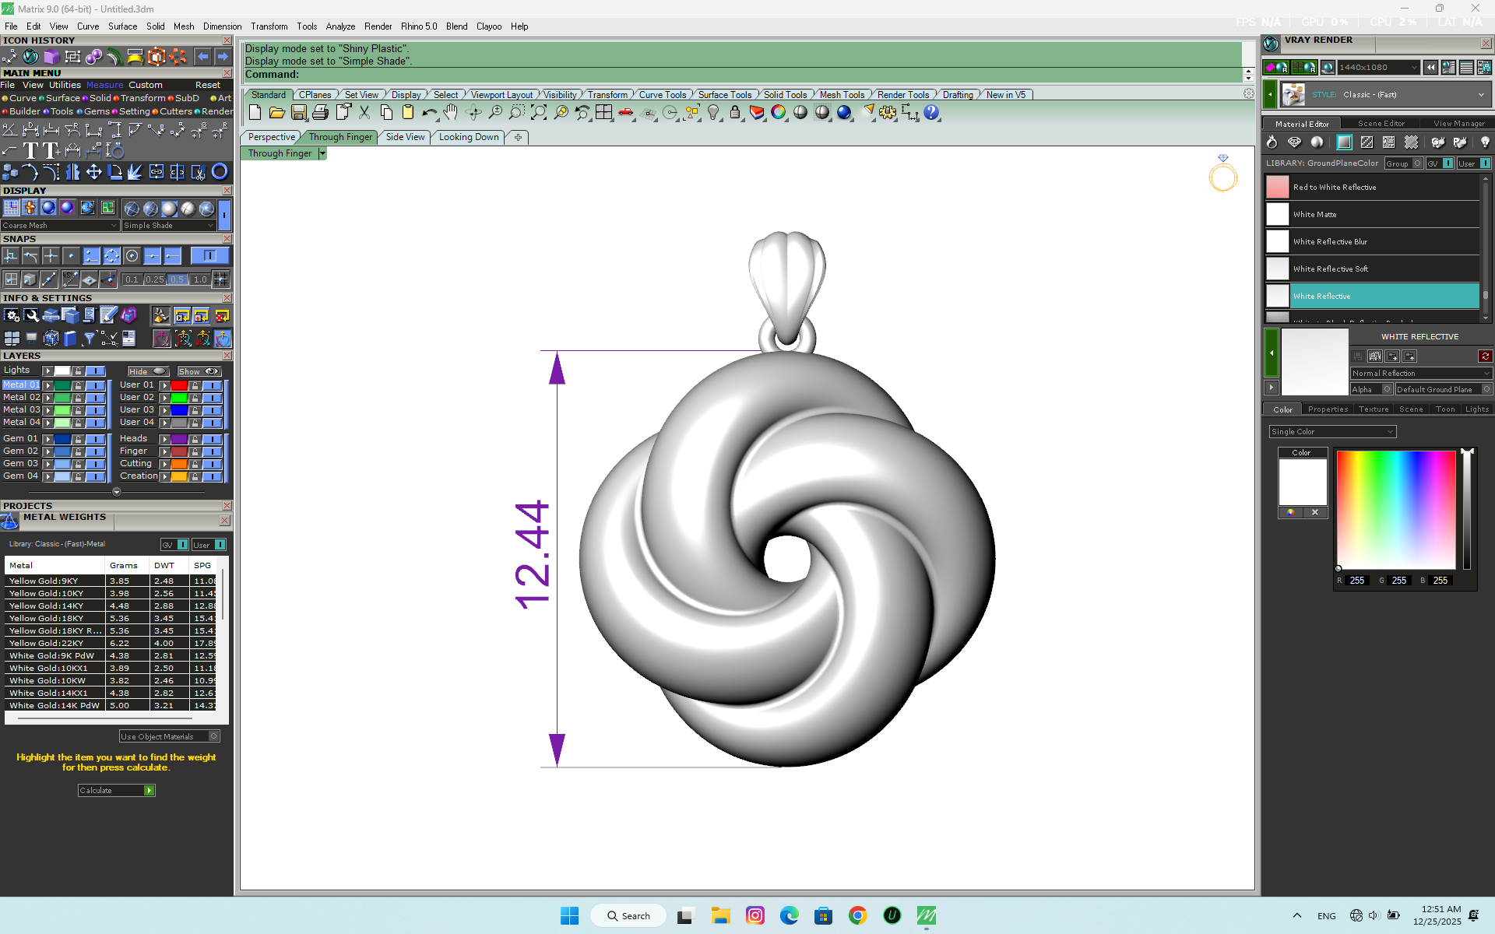
Task: Click the User 01 red color swatch
Action: pyautogui.click(x=179, y=385)
